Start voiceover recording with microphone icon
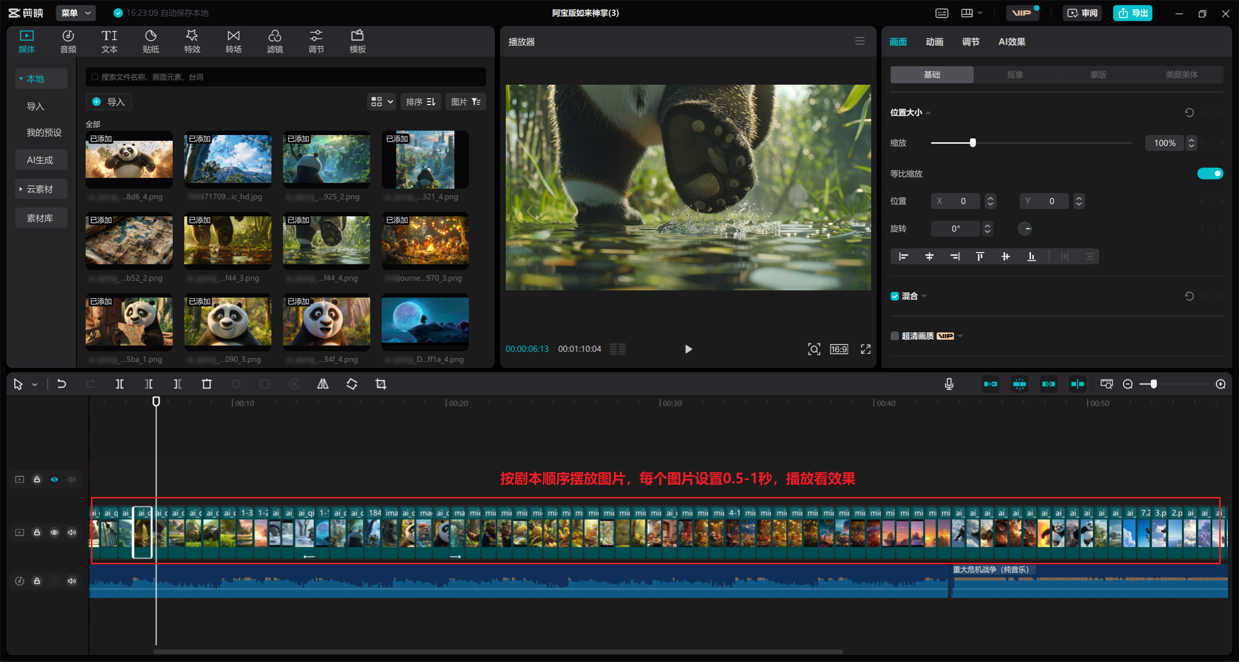 coord(949,384)
